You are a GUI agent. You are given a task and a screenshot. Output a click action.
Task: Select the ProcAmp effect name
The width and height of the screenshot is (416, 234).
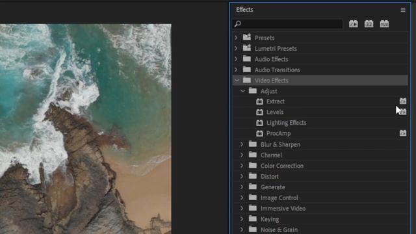[x=279, y=133]
